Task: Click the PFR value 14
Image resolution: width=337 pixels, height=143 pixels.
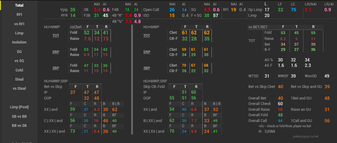Action: [73, 16]
